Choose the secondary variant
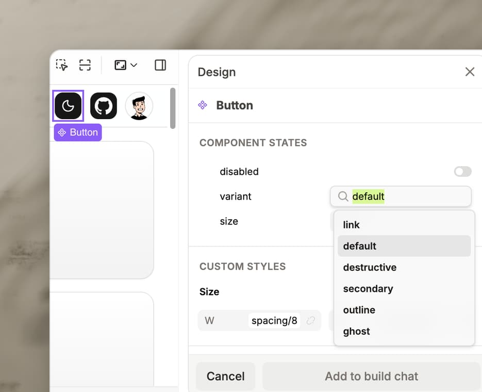The image size is (482, 392). click(404, 289)
